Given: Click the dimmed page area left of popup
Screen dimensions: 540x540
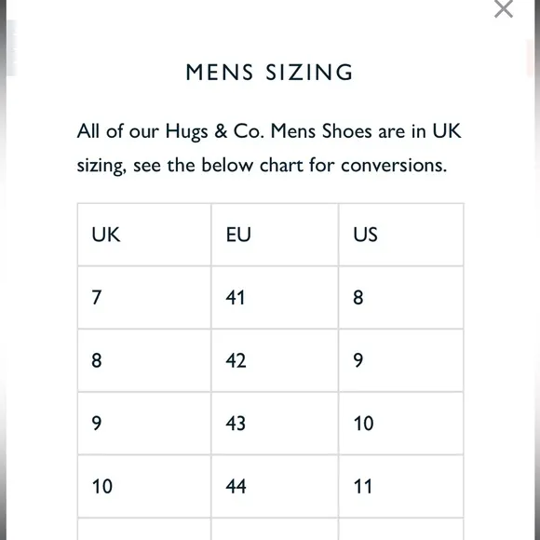Looking at the screenshot, I should coord(3,270).
